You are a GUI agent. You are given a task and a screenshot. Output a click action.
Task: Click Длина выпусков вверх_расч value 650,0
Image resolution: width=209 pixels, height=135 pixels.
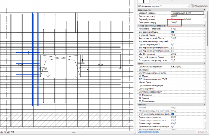click(x=187, y=120)
